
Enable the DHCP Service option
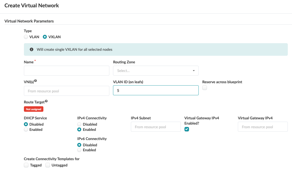pos(26,130)
